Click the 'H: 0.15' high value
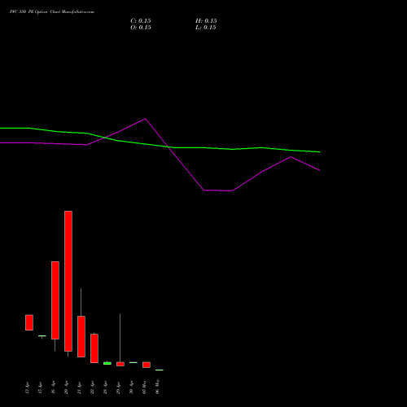 coord(206,21)
